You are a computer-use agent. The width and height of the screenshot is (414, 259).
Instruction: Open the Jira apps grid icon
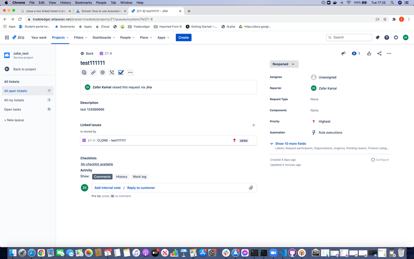pyautogui.click(x=7, y=37)
